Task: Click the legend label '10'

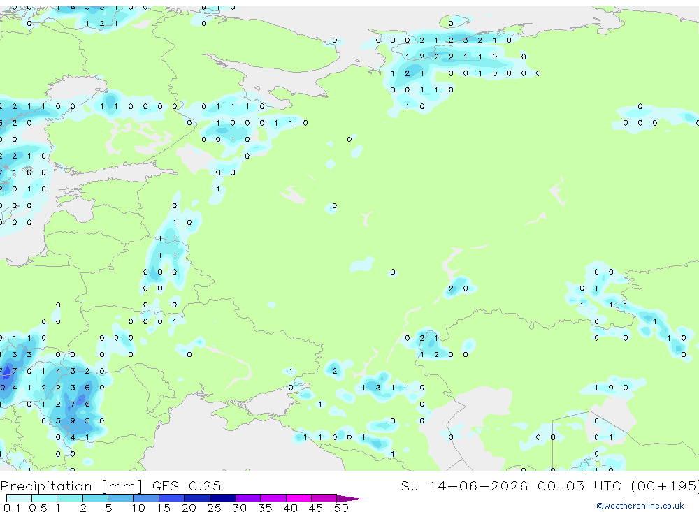Action: pyautogui.click(x=138, y=508)
